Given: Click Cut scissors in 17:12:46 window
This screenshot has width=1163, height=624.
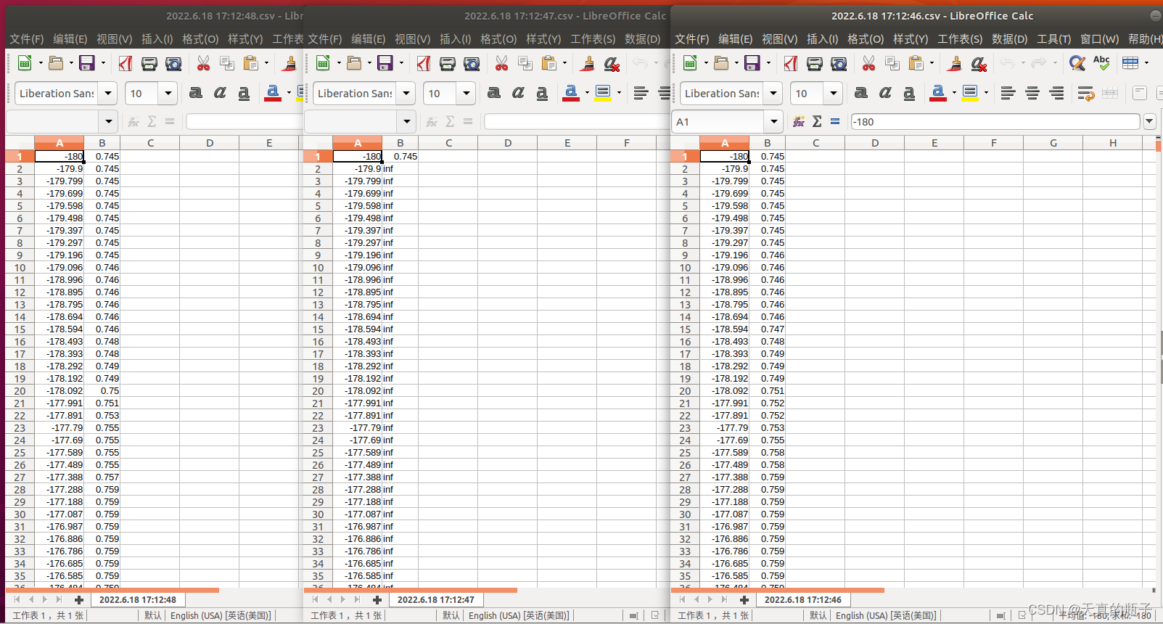Looking at the screenshot, I should click(868, 64).
